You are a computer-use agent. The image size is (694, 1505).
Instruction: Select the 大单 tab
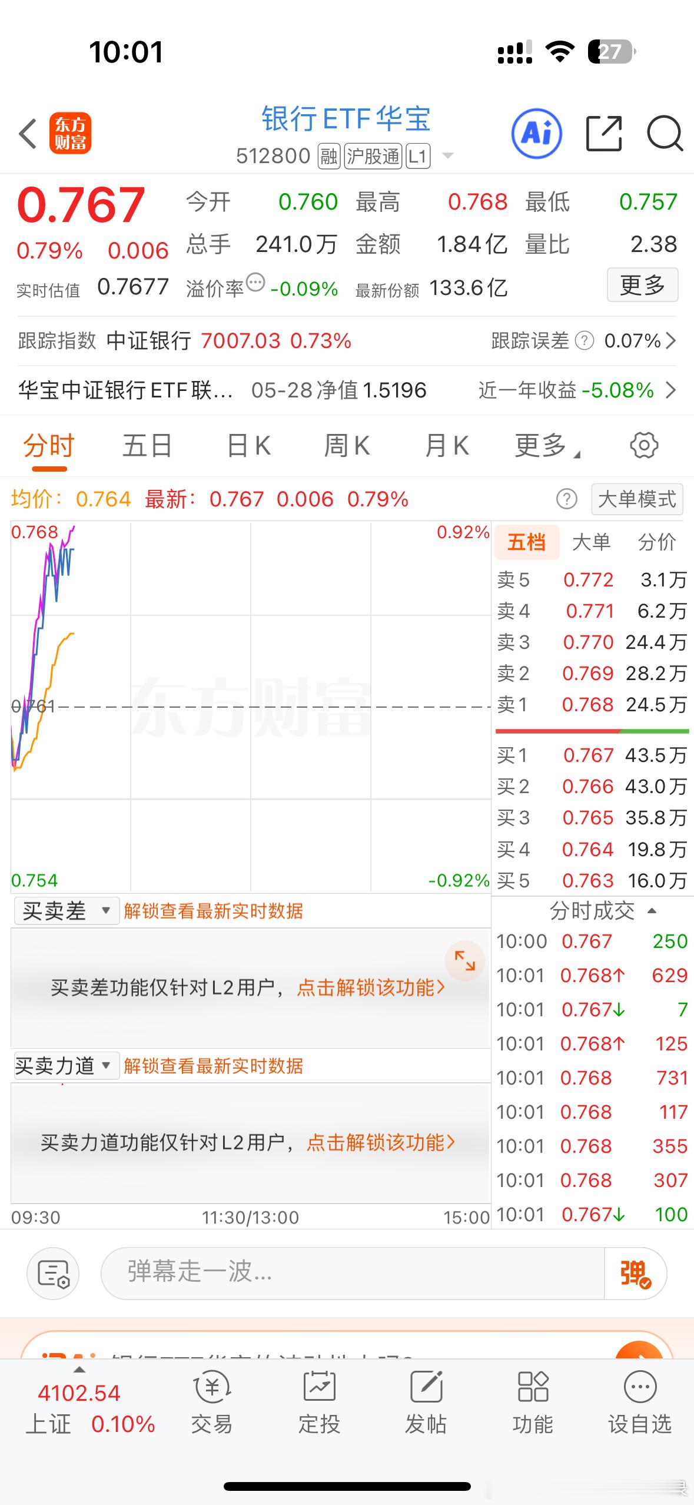tap(591, 542)
